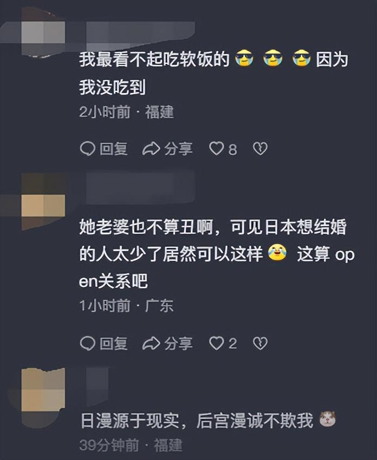Click the reply bubble icon on the 广东 comment
This screenshot has height=460, width=377.
click(88, 343)
